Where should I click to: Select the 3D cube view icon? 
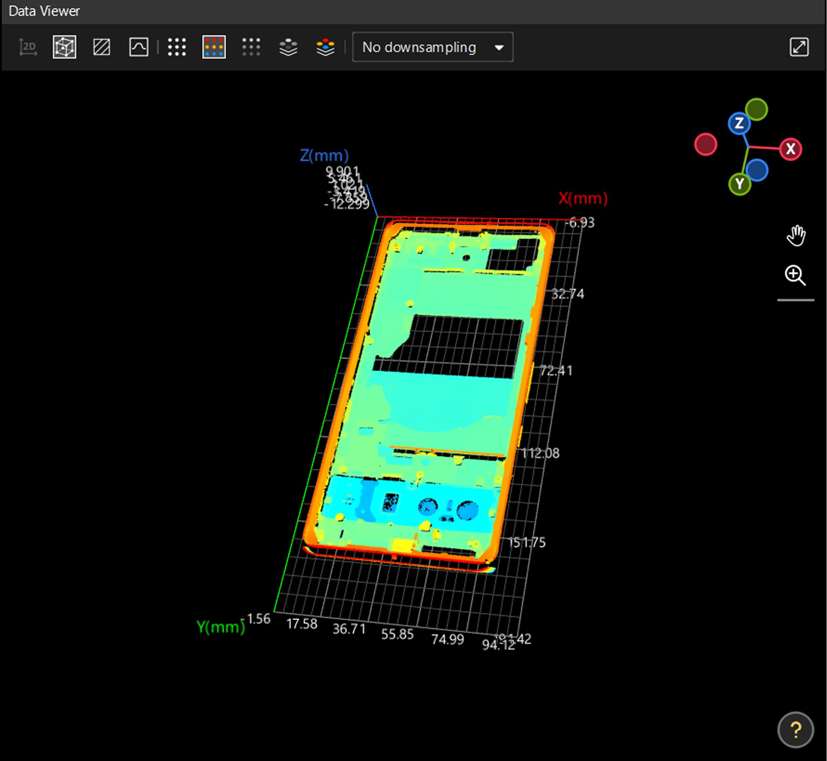tap(64, 47)
